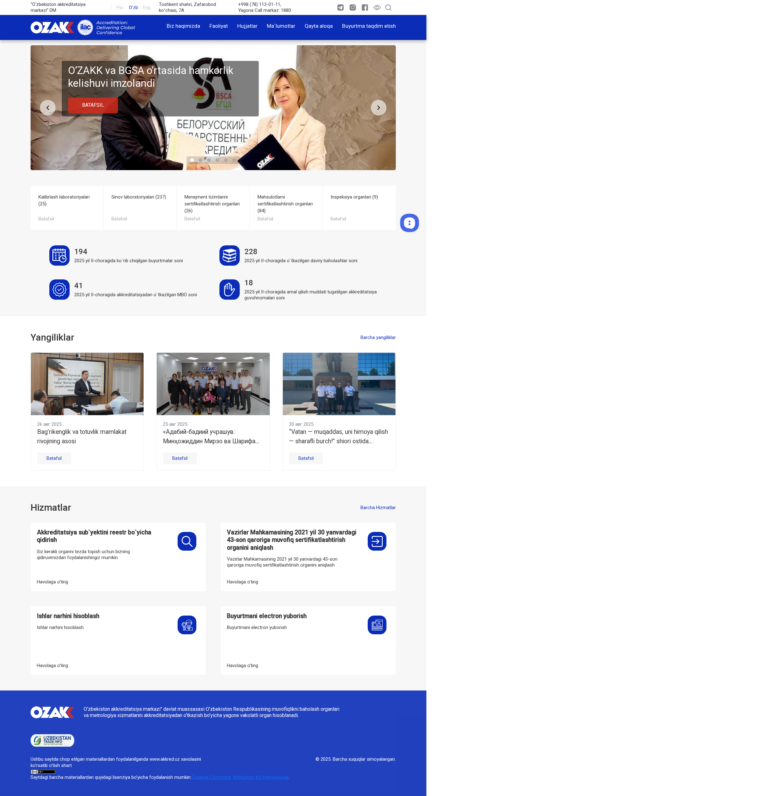Open the 25 авг group photo thumbnail
Image resolution: width=761 pixels, height=796 pixels.
click(213, 384)
